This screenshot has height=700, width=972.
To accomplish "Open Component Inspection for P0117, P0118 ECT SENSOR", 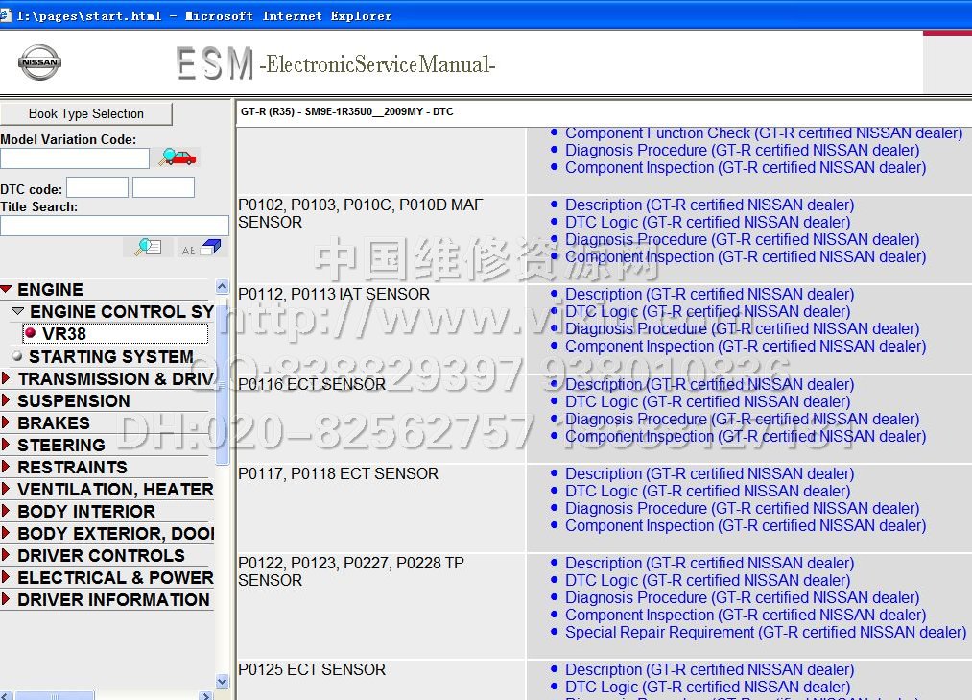I will point(746,525).
